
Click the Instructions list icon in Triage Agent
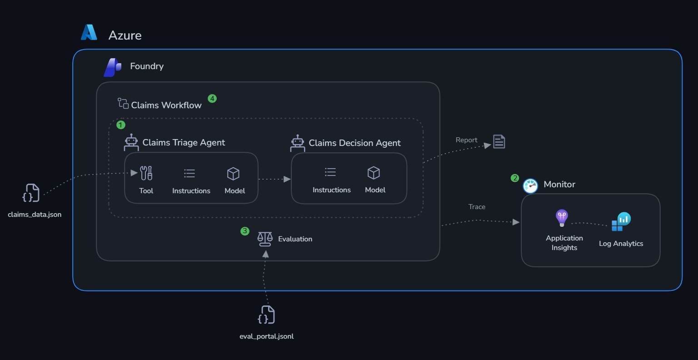[189, 173]
